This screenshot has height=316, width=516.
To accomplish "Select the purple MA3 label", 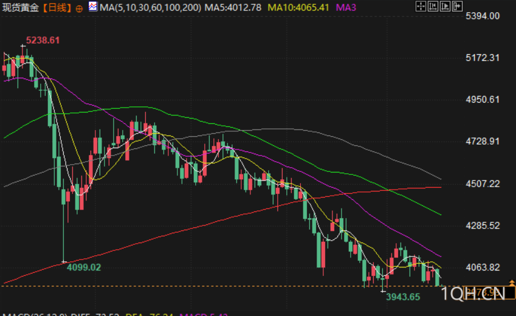I will tap(346, 7).
